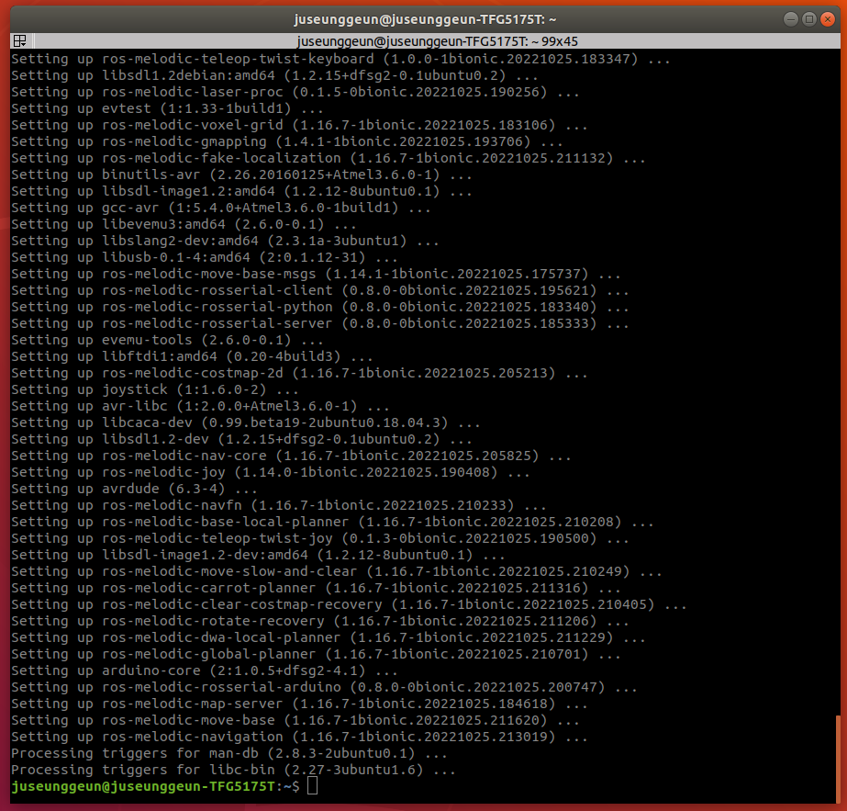Click the line 'Setting up ros-melodic-move-base-msgs'
Image resolution: width=847 pixels, height=811 pixels.
pos(316,274)
